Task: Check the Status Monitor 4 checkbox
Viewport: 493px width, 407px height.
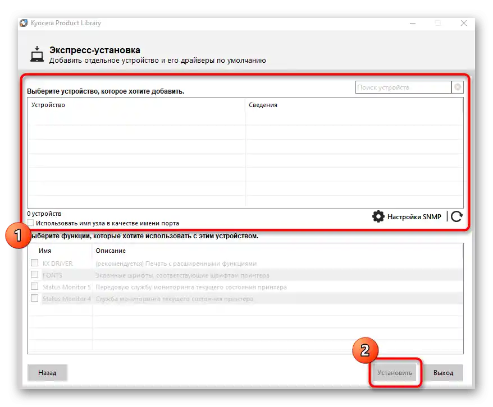Action: (x=35, y=298)
